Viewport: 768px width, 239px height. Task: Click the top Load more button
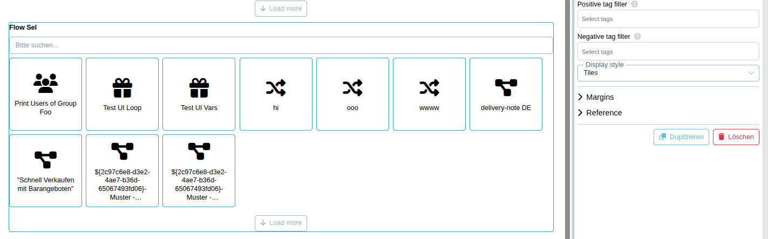coord(281,9)
